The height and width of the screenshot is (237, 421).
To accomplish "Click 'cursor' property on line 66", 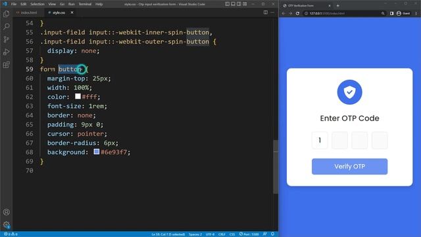I will 59,134.
